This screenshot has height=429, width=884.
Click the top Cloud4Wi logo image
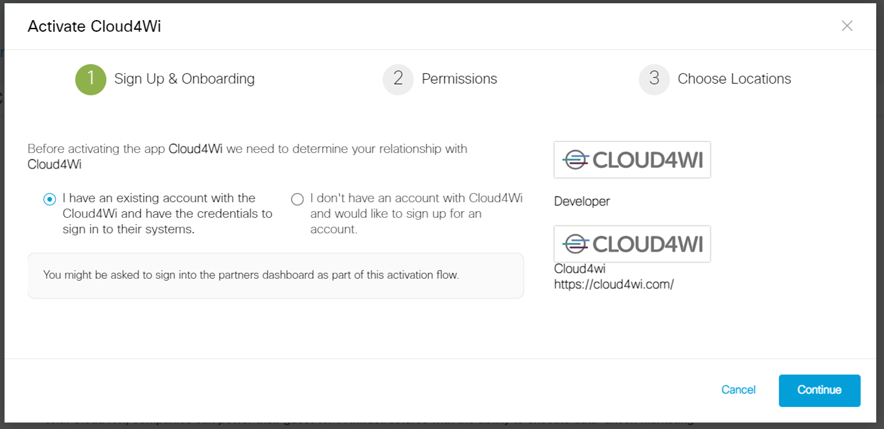pos(632,159)
